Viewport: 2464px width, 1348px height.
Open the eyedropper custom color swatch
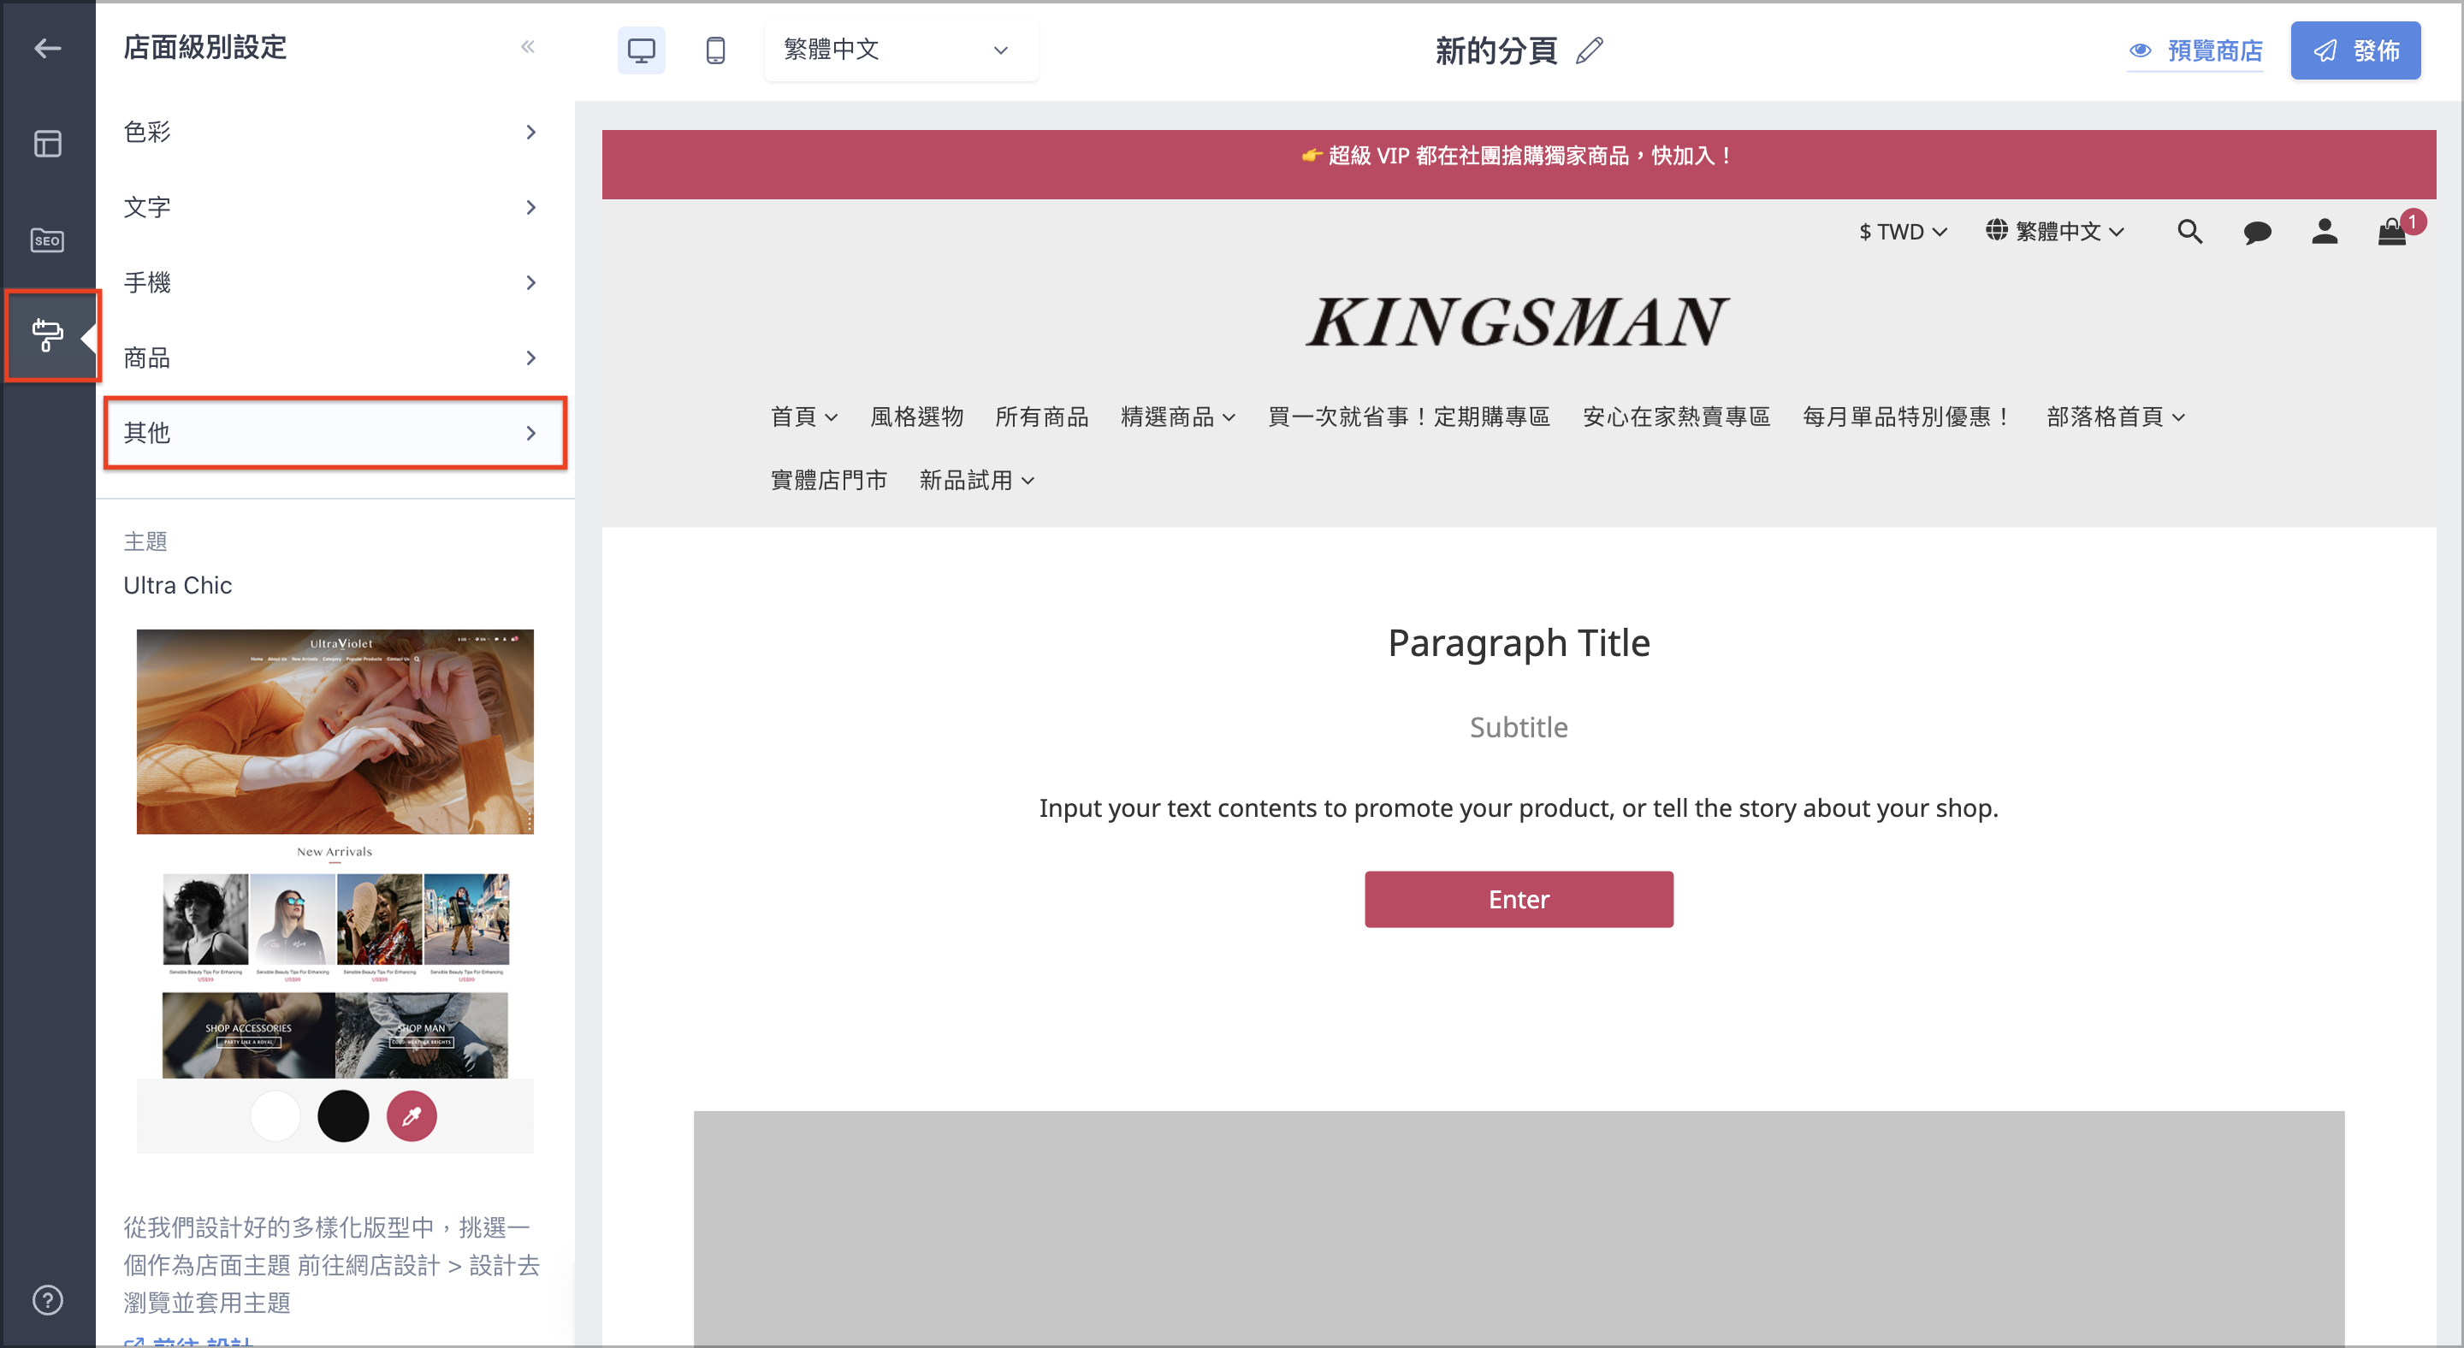(412, 1115)
